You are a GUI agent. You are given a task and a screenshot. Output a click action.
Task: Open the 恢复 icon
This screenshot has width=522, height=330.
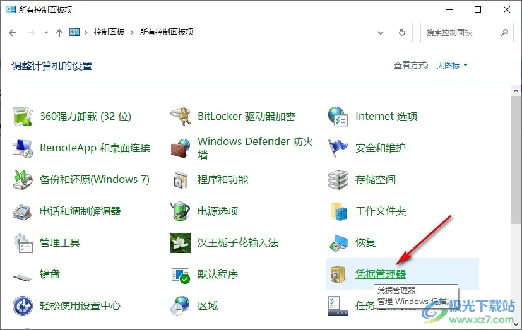click(338, 243)
